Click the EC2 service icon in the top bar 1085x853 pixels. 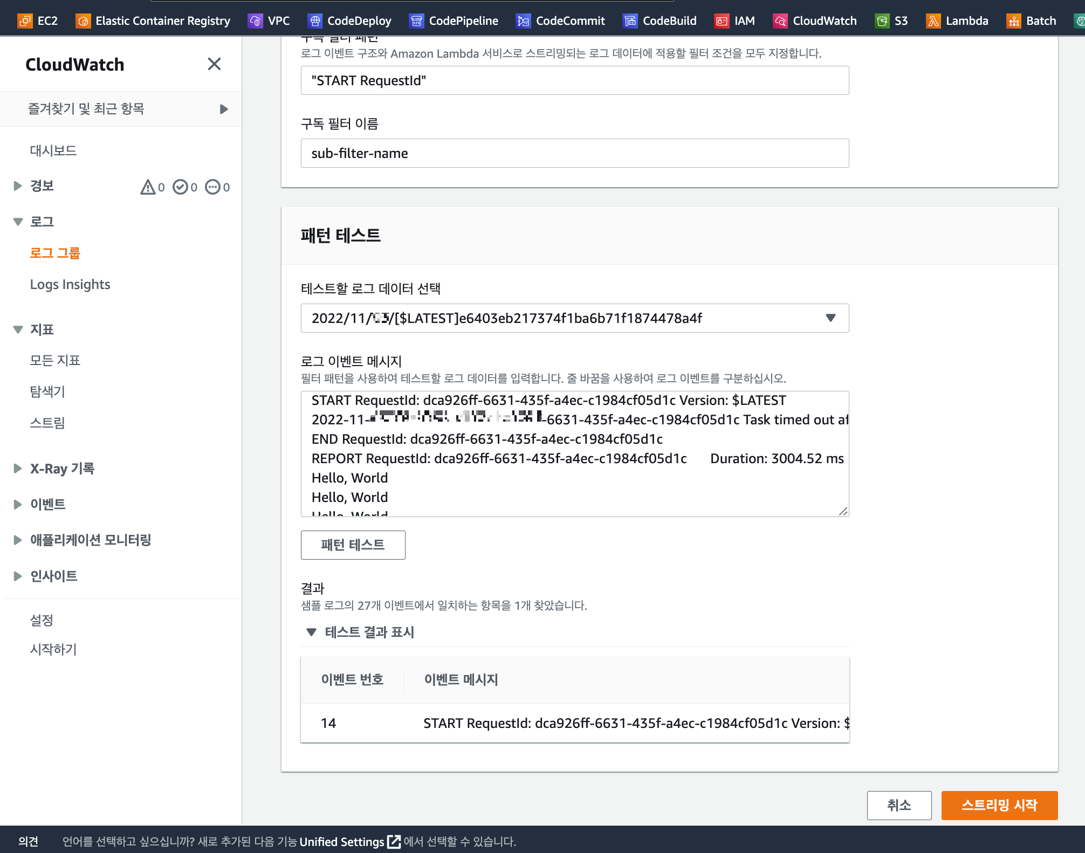(25, 21)
